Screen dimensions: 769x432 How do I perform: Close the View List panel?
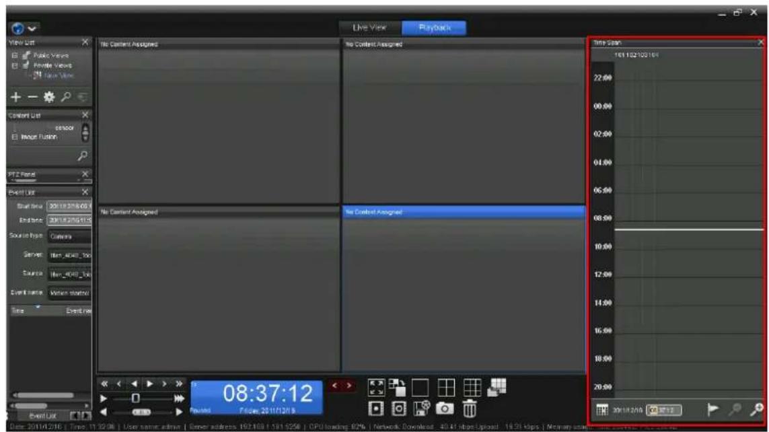pos(85,42)
